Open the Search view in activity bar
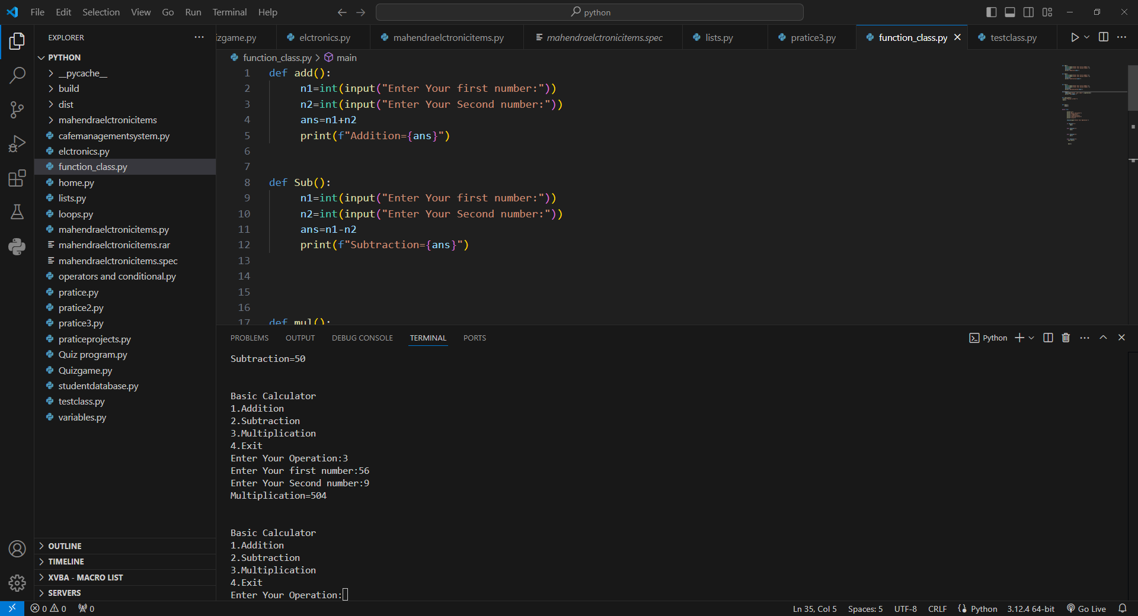 click(17, 75)
